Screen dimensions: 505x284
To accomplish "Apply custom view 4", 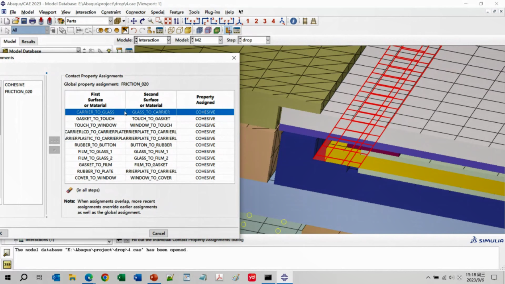I will (273, 21).
